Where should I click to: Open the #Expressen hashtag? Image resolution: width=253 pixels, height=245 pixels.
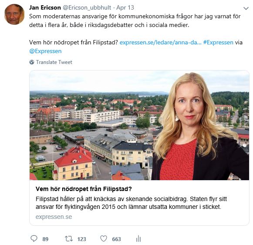point(218,42)
